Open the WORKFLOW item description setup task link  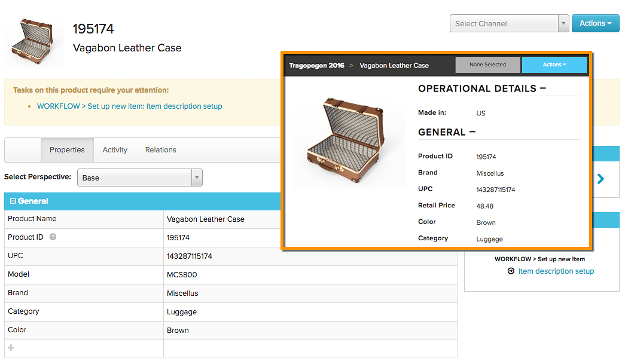point(130,106)
